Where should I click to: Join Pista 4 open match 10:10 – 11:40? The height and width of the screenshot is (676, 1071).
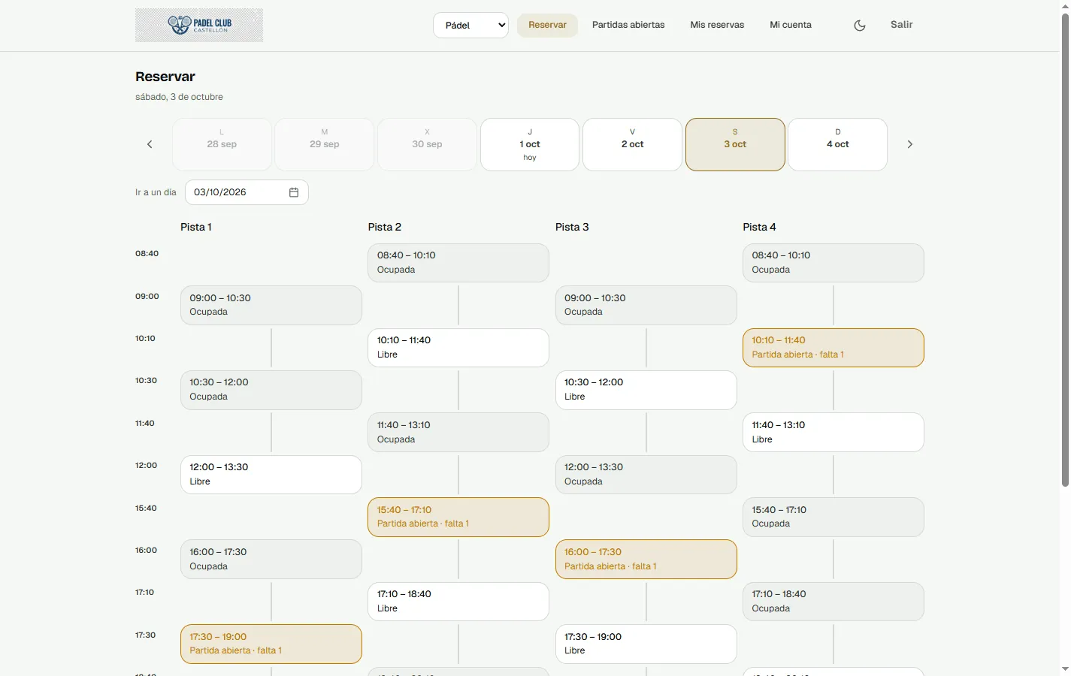pos(834,348)
